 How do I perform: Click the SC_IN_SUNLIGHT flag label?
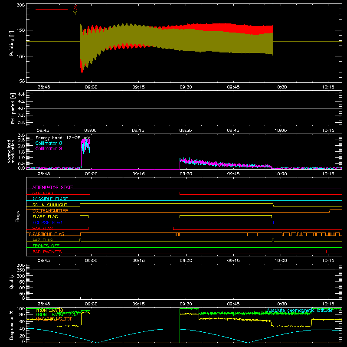[50, 205]
